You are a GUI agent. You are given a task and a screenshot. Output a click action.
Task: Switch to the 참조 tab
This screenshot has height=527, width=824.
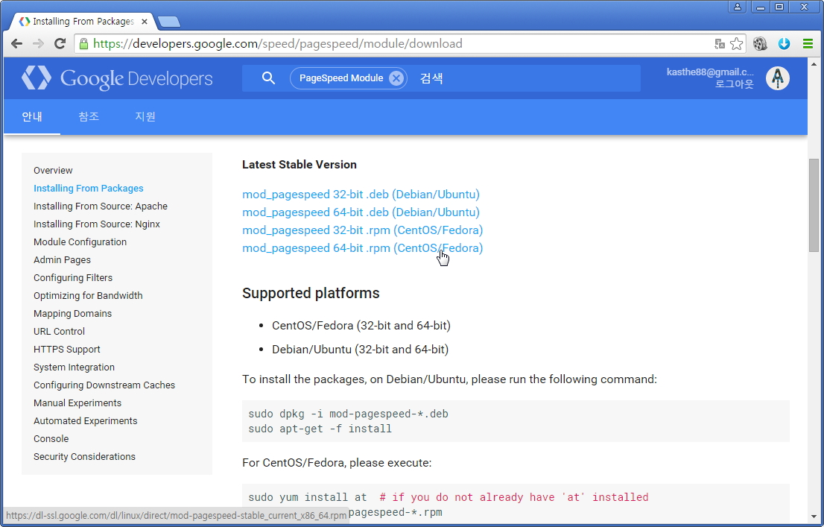(89, 117)
